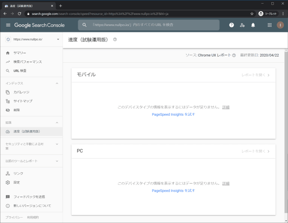Bookmark this page with the star
This screenshot has height=223, width=288.
click(x=252, y=14)
